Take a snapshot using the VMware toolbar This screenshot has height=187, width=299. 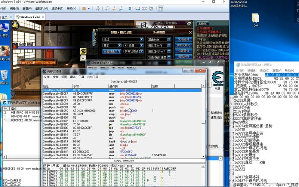tap(108, 9)
